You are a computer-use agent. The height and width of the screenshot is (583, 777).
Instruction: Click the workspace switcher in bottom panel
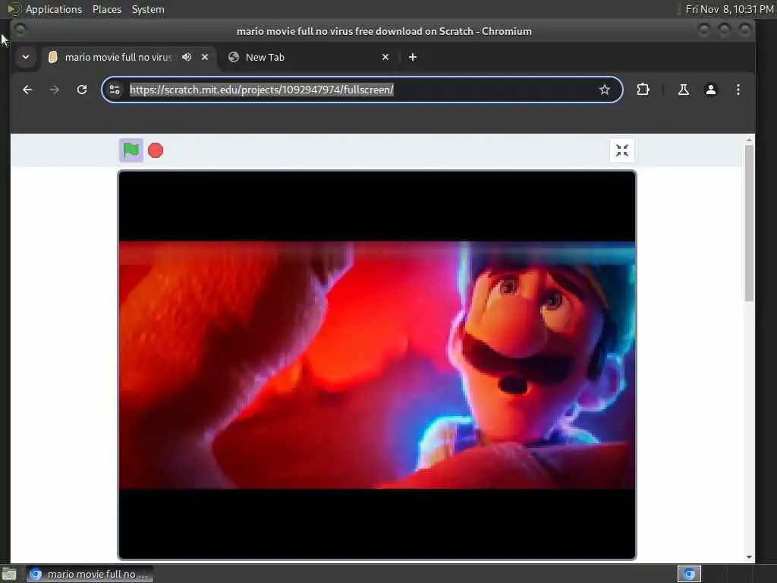689,574
